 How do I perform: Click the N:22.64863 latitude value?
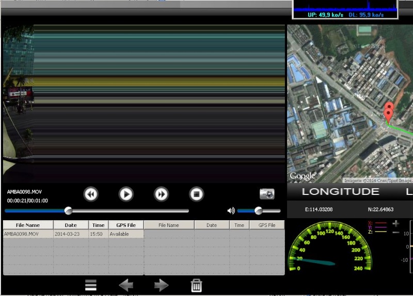coord(380,209)
